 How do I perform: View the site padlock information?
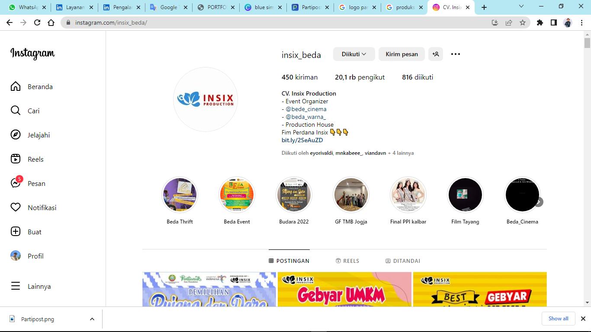(x=68, y=22)
